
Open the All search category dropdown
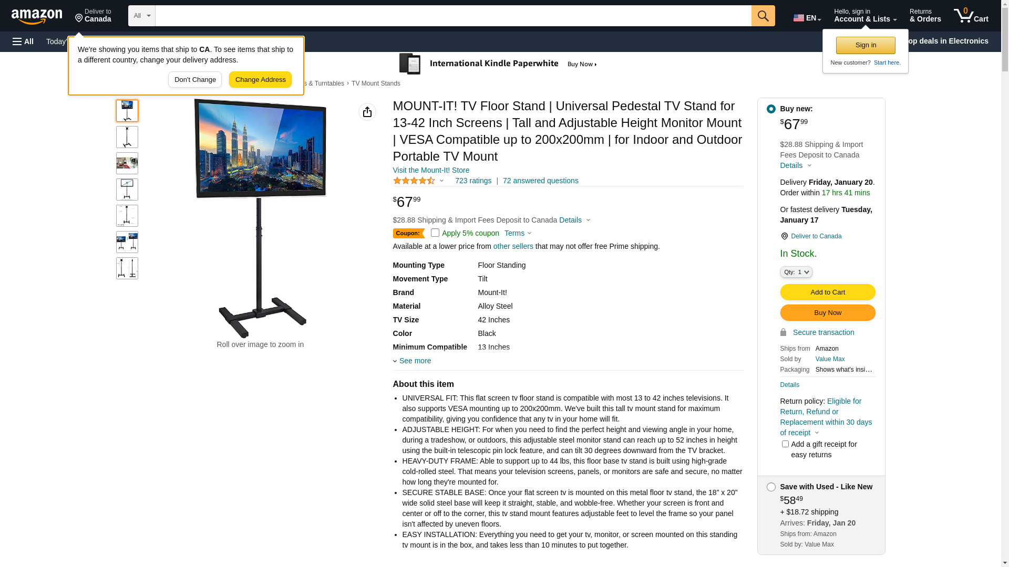142,16
